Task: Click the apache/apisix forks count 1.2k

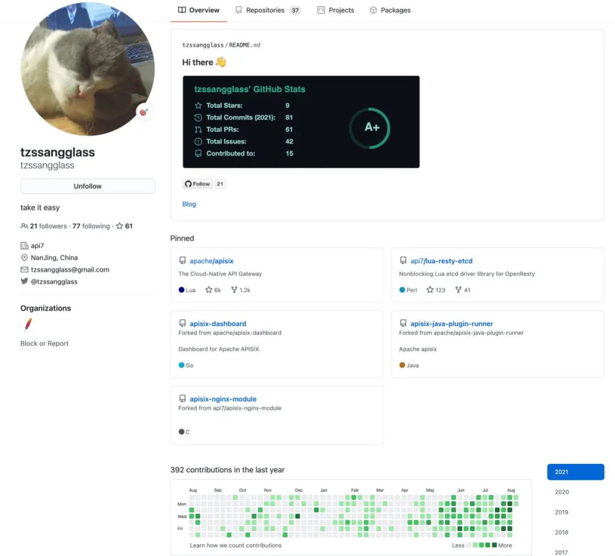Action: pos(241,290)
